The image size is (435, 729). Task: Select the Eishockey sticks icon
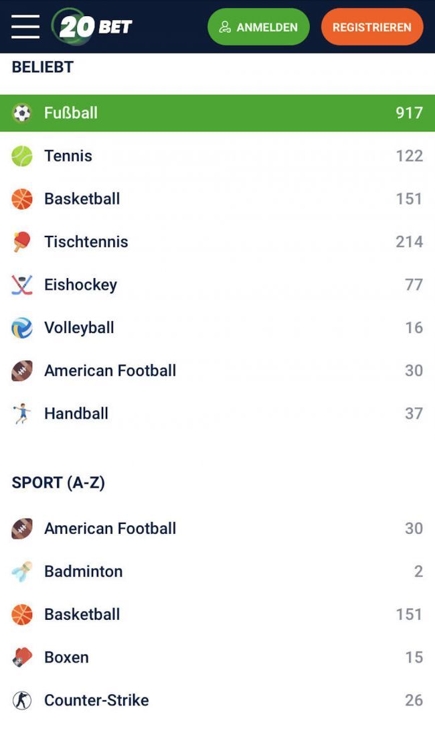pos(22,285)
